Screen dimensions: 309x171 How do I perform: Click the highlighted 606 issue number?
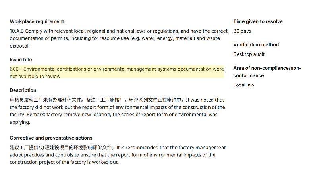point(14,69)
